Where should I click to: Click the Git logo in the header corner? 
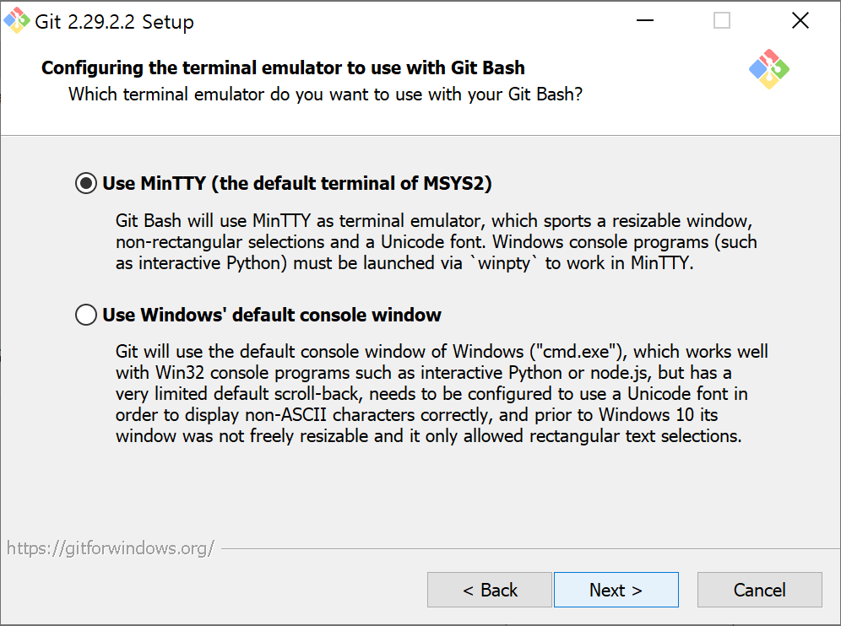pyautogui.click(x=769, y=69)
